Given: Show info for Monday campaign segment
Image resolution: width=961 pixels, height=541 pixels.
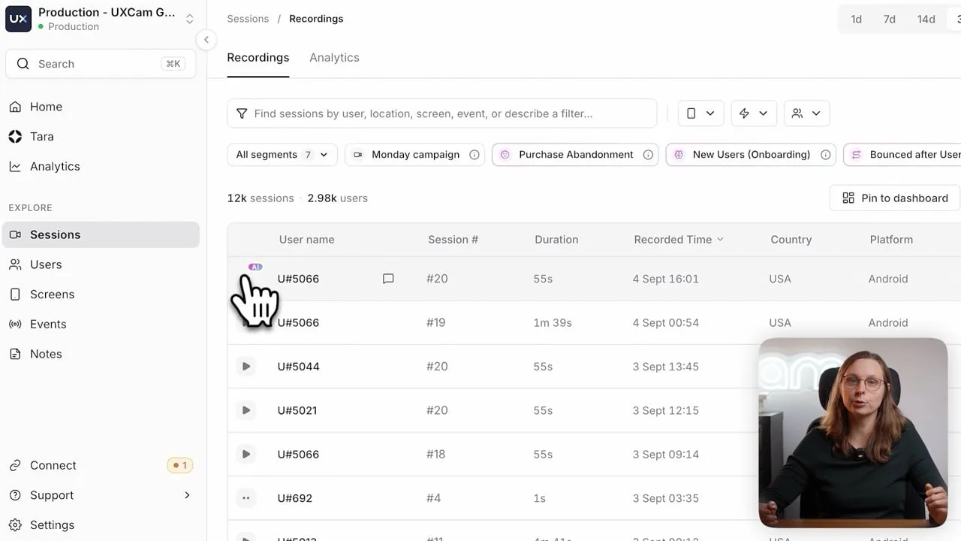Looking at the screenshot, I should [474, 155].
